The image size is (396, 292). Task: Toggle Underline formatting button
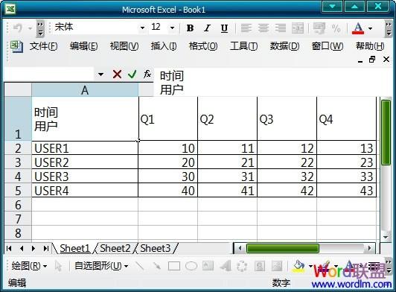224,28
